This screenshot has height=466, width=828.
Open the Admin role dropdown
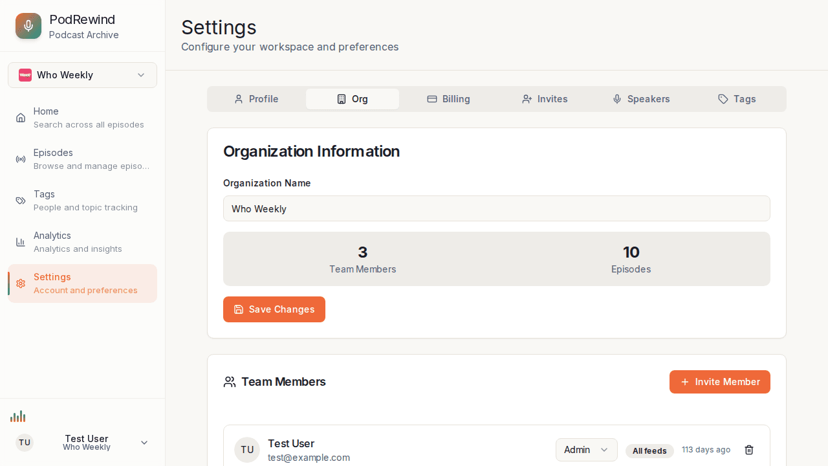[x=586, y=449]
